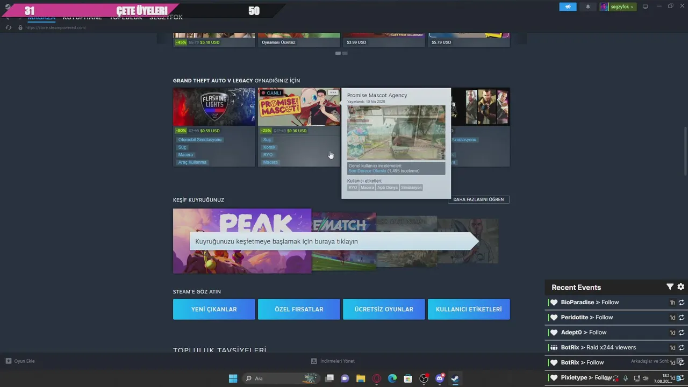
Task: Grab the page vertical scrollbar thumb
Action: (x=685, y=150)
